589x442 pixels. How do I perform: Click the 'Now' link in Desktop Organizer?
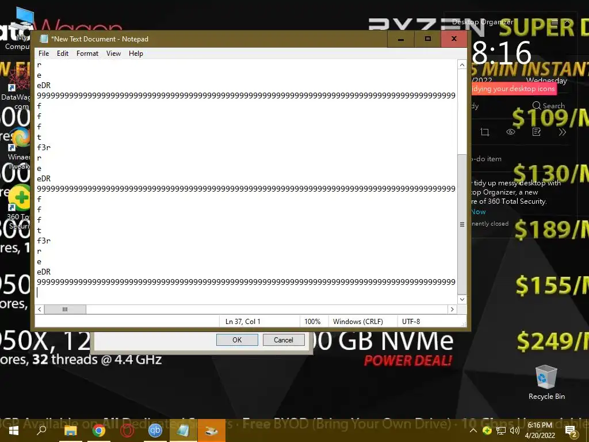click(x=479, y=212)
